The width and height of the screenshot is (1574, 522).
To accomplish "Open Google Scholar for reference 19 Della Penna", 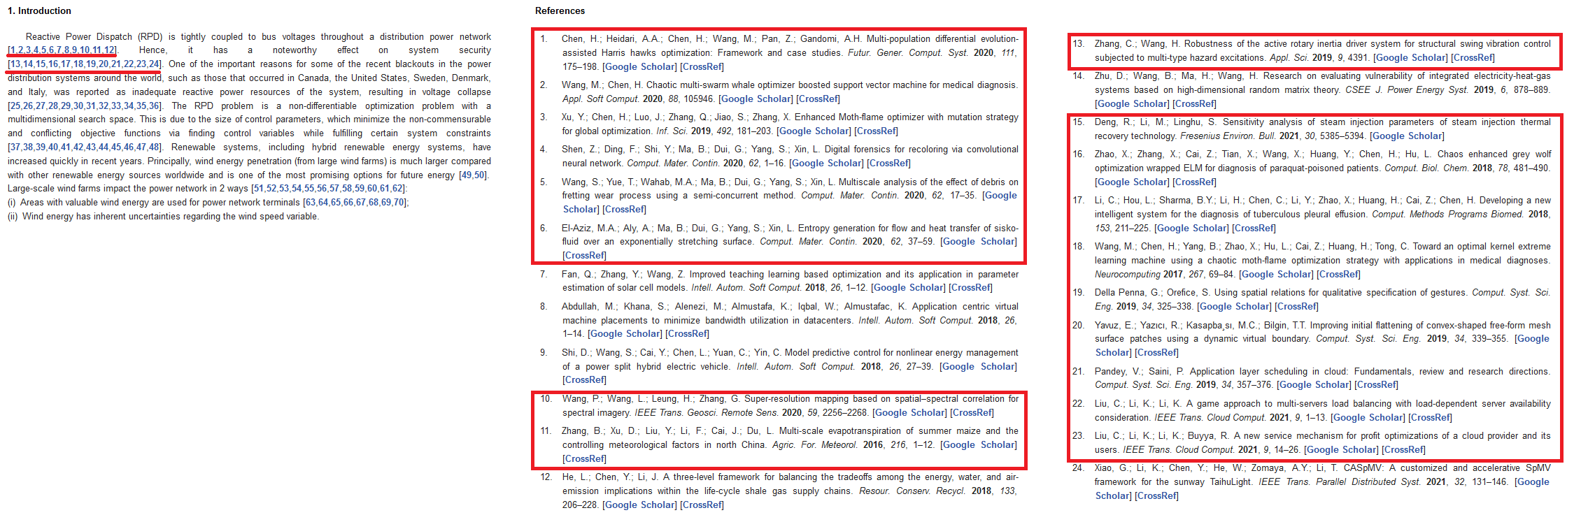I will tap(1234, 307).
